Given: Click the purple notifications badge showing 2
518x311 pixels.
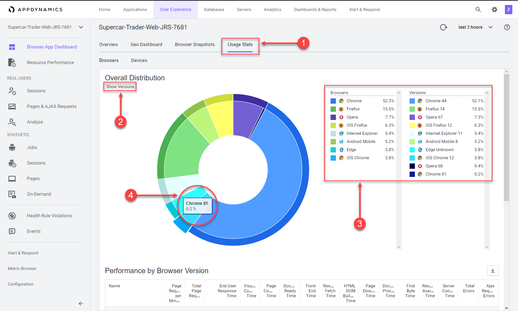Looking at the screenshot, I should pos(508,10).
